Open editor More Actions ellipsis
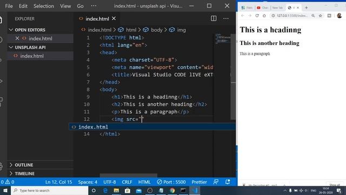Viewport: 346px width, 195px height. point(226,18)
